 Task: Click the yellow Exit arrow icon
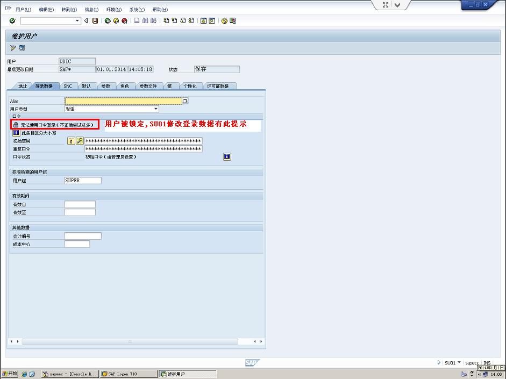tap(116, 21)
